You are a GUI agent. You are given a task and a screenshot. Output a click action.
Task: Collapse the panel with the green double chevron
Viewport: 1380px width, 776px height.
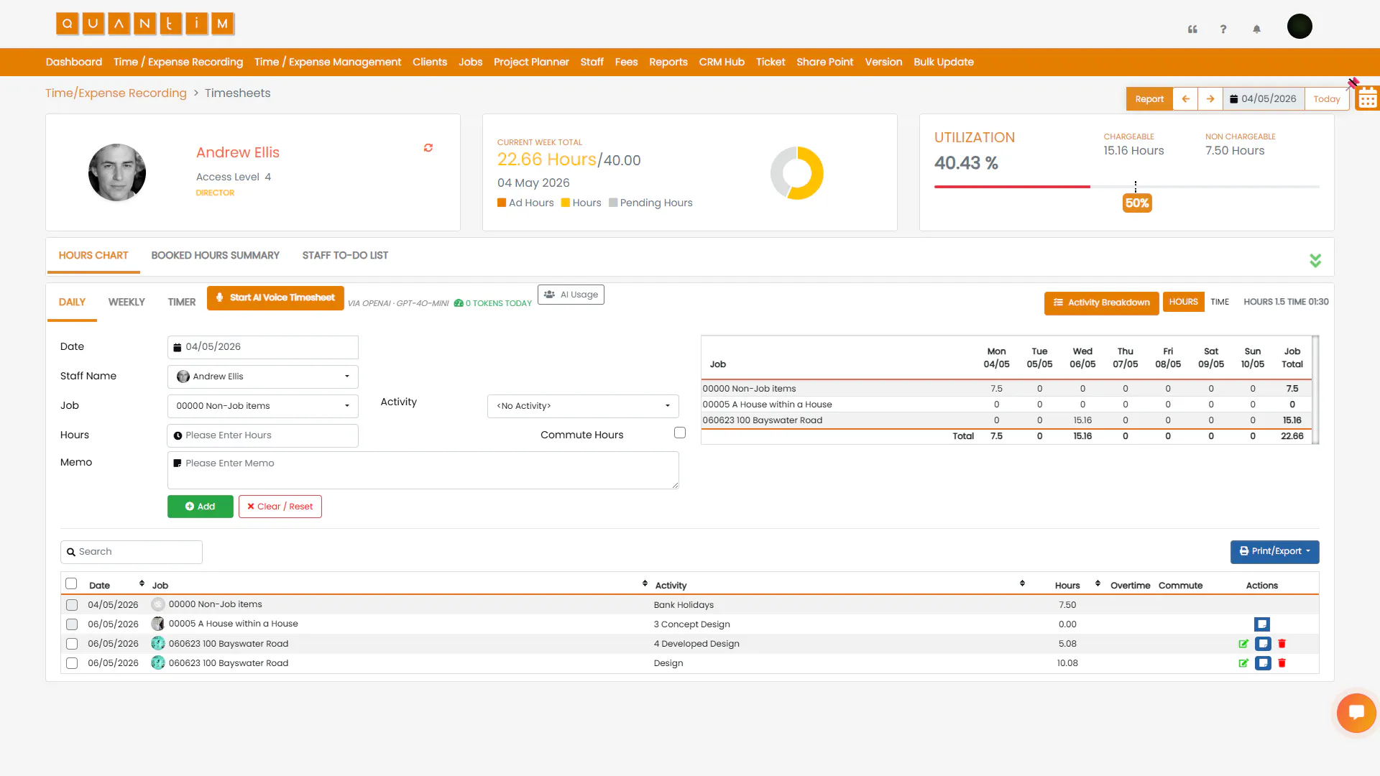point(1315,261)
